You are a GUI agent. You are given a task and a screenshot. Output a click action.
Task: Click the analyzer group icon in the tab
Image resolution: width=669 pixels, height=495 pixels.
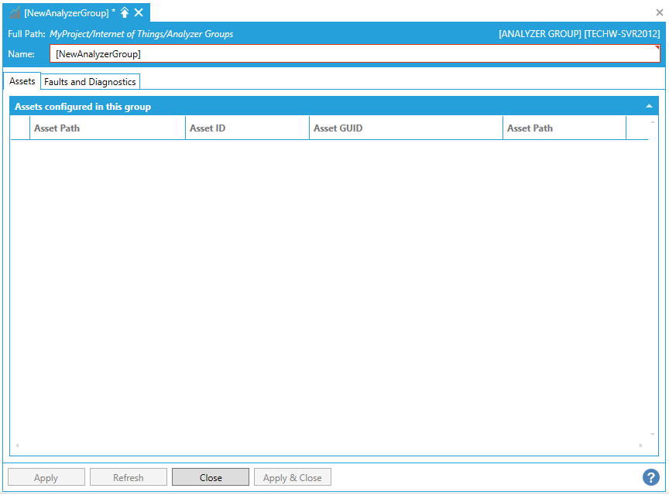click(15, 12)
